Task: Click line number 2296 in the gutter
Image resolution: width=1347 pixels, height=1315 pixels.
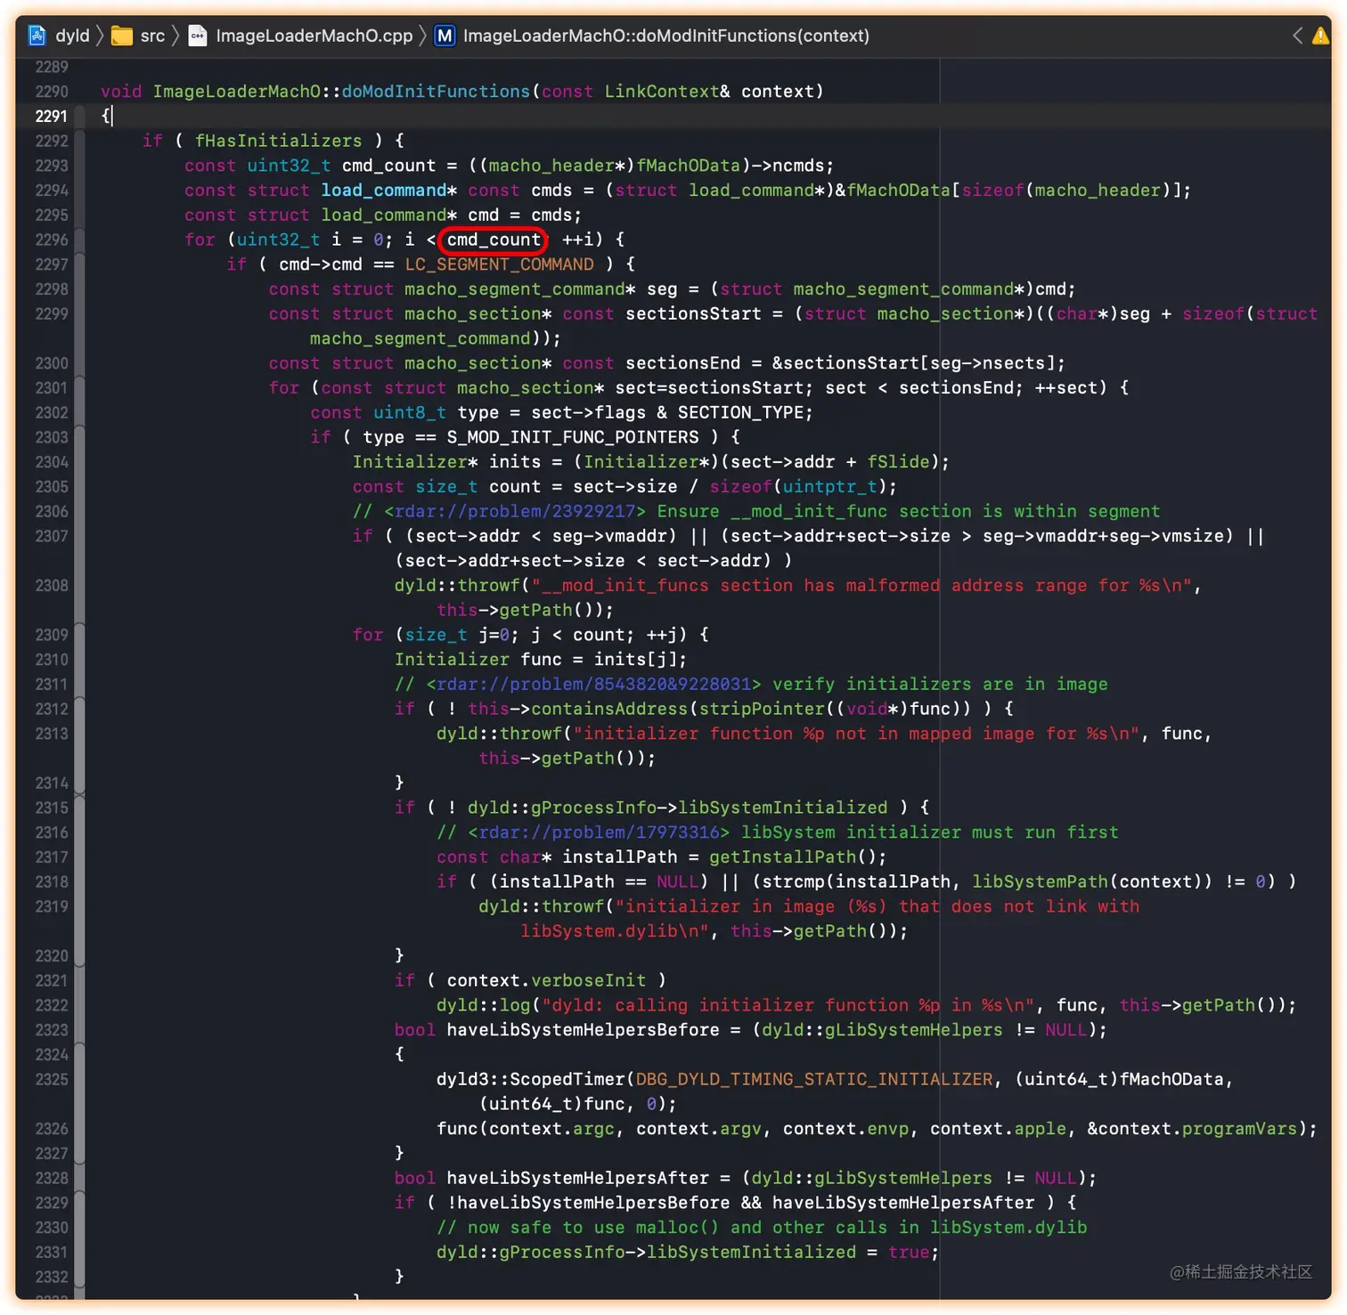Action: point(52,239)
